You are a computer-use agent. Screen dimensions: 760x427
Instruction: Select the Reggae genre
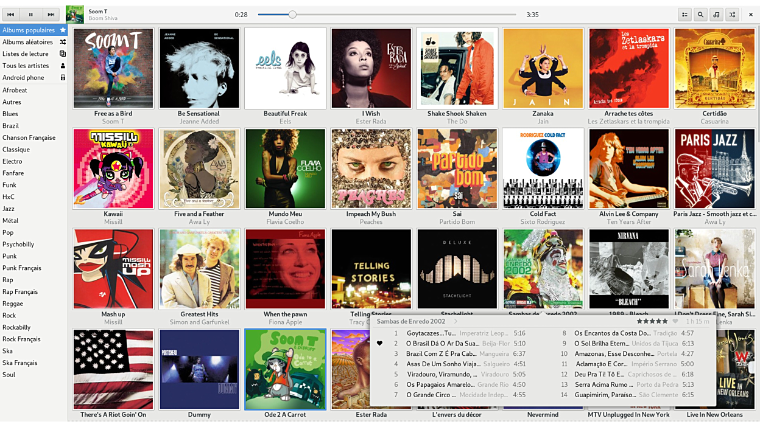coord(13,304)
